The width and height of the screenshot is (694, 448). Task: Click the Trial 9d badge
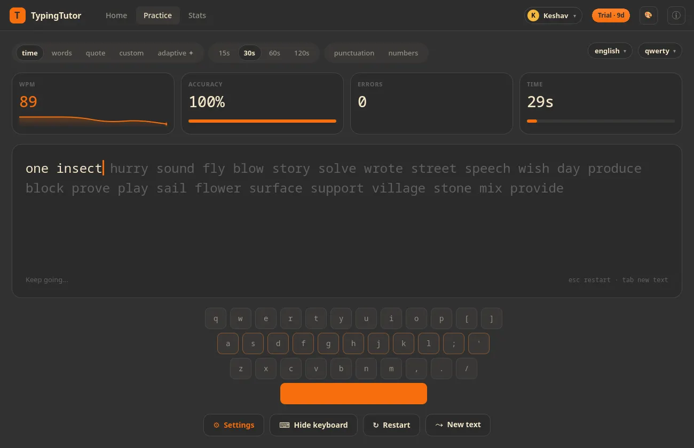coord(611,15)
